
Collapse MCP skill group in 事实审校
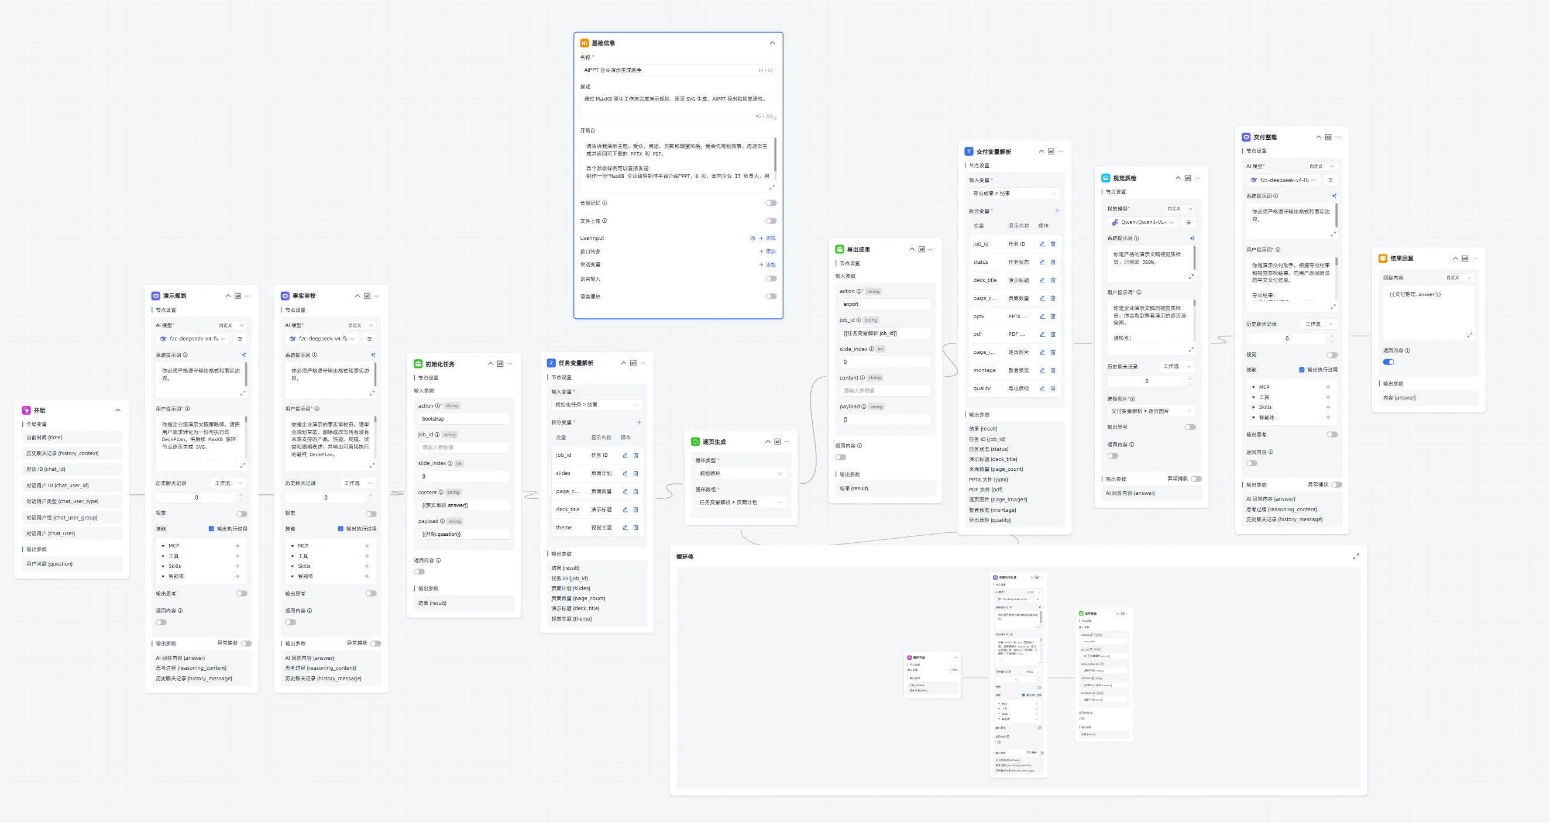(x=293, y=546)
